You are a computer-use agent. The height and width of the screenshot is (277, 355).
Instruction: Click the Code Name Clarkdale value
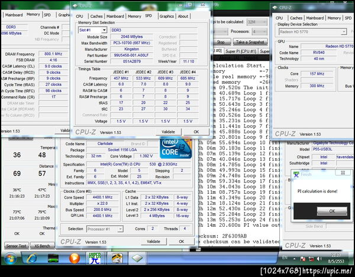pos(105,144)
